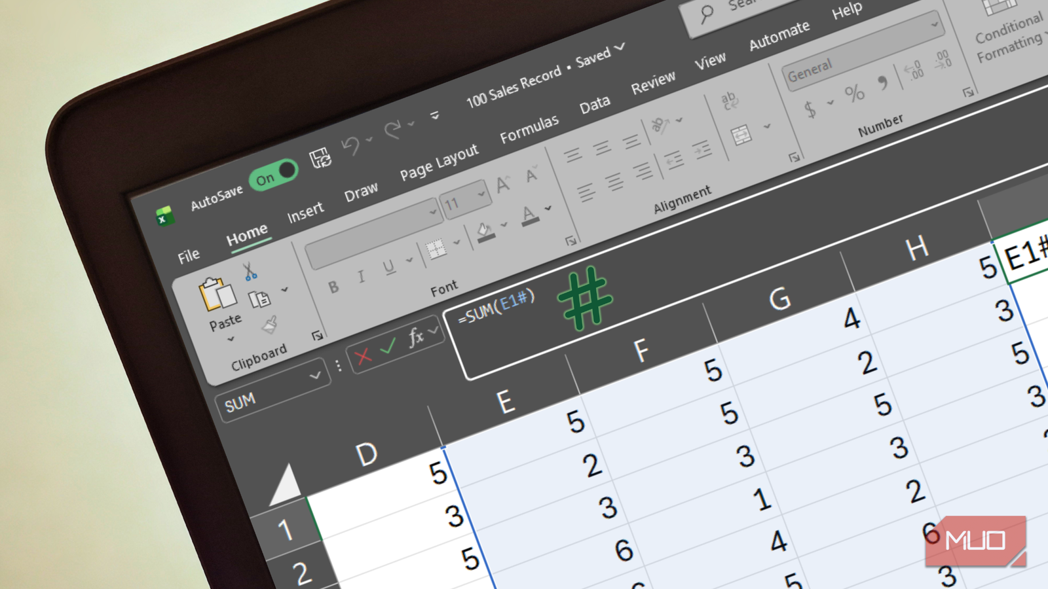Switch to the Data tab
The image size is (1048, 589).
[595, 104]
